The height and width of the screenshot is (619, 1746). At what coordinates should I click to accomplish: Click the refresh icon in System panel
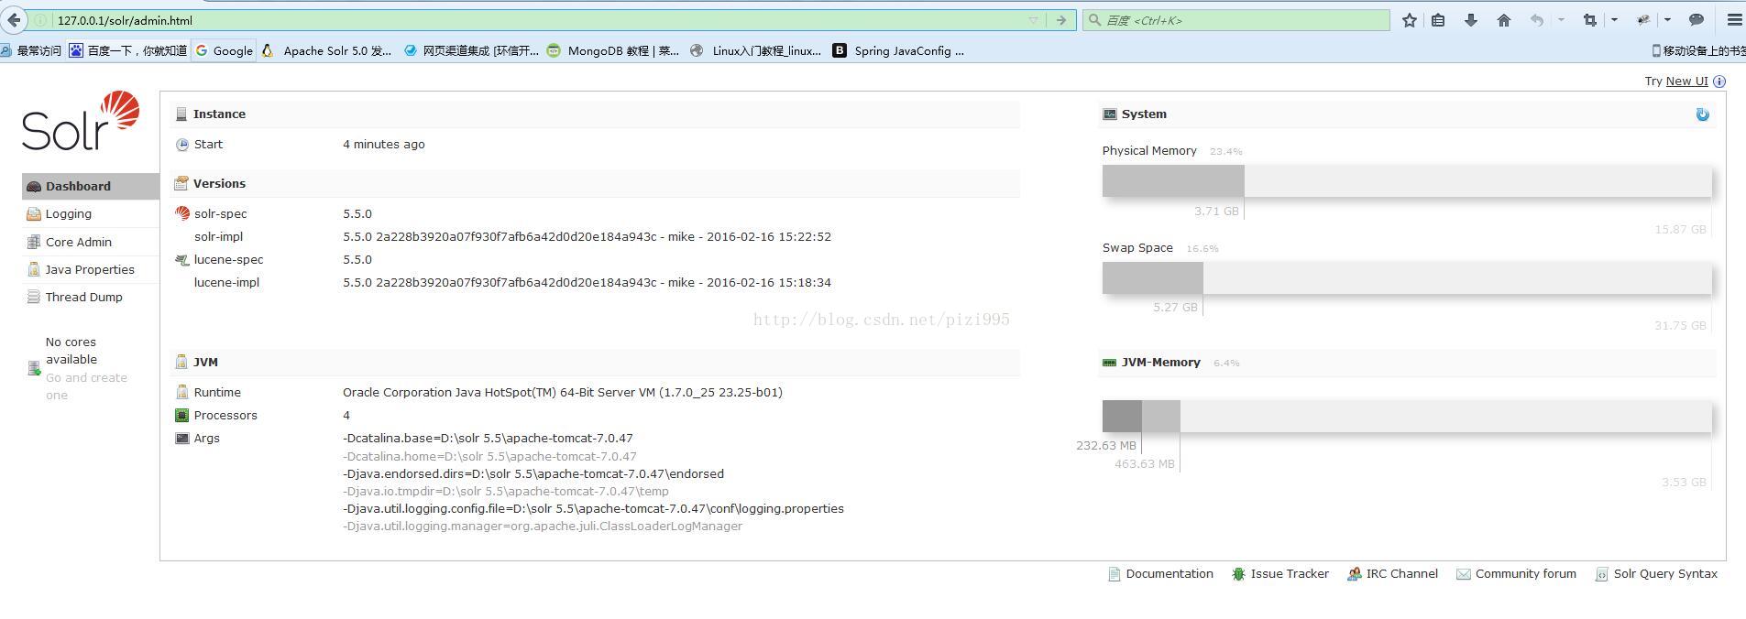[1702, 114]
